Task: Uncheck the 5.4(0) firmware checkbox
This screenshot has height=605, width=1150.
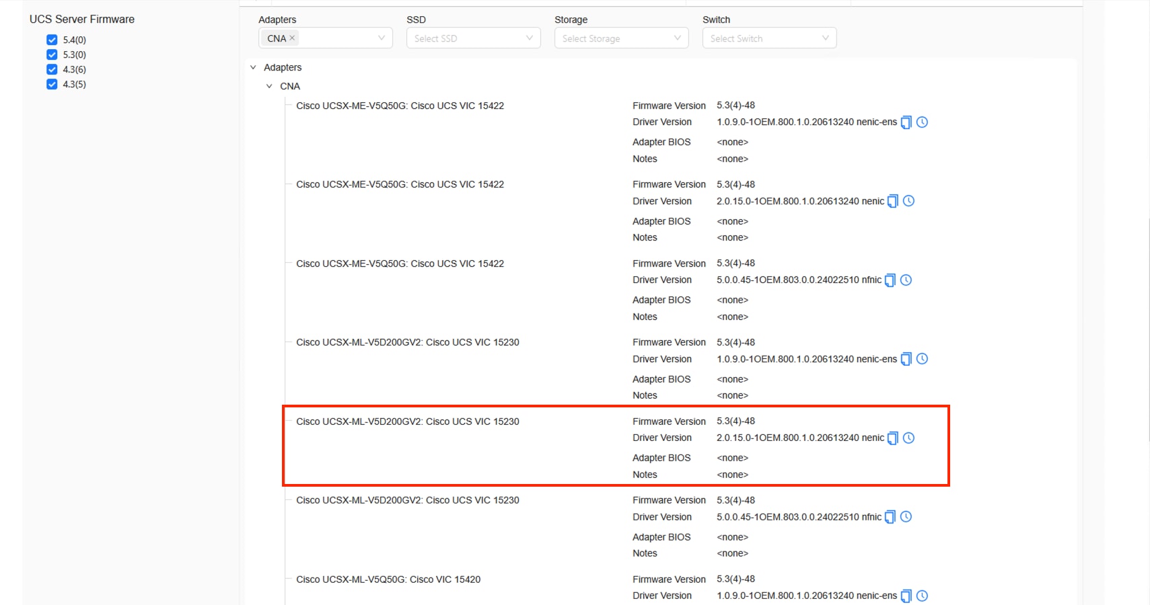Action: click(x=52, y=40)
